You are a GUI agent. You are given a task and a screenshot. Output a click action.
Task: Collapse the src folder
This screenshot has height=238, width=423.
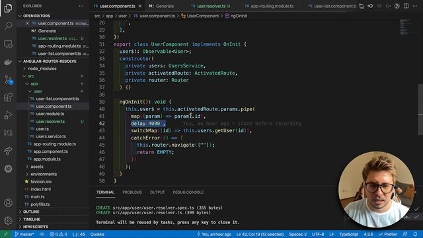tap(53, 77)
